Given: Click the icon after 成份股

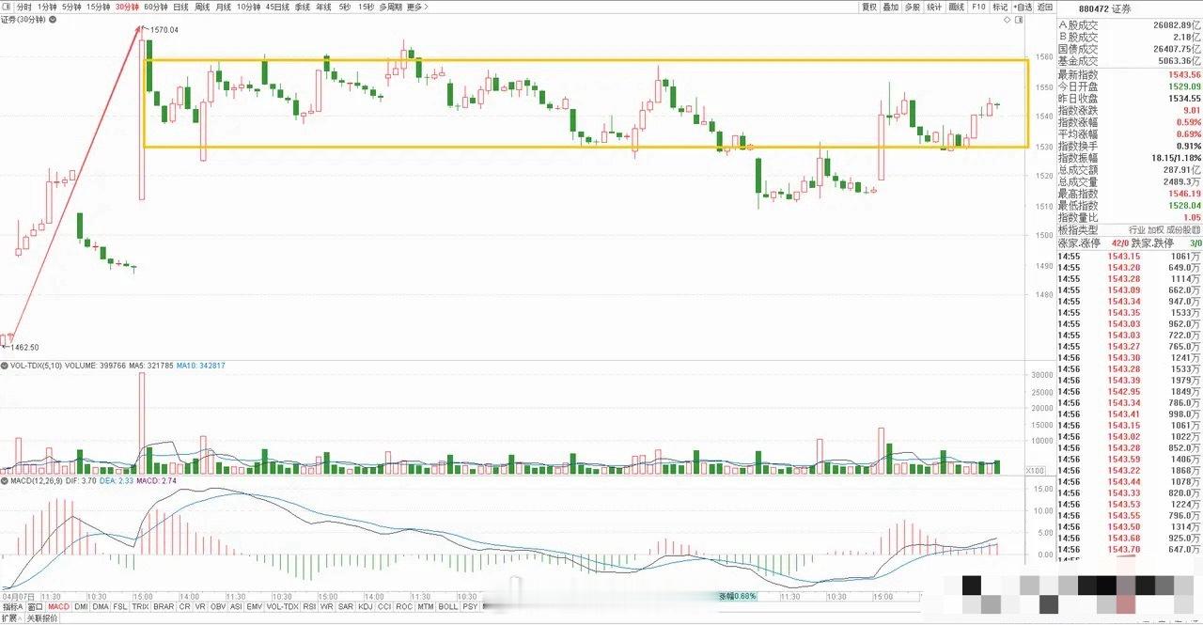Looking at the screenshot, I should point(1195,230).
